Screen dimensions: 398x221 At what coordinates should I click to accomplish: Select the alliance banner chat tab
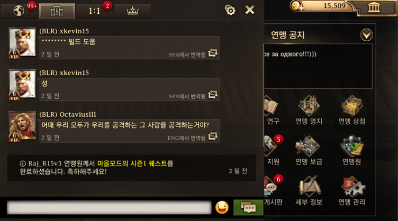point(57,11)
